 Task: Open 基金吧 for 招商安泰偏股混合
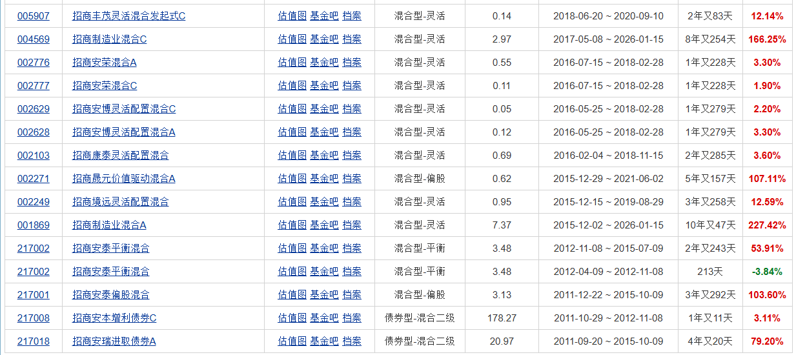click(324, 295)
